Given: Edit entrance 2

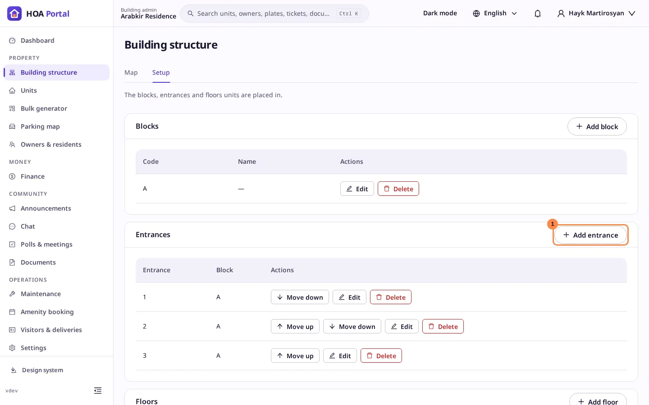Looking at the screenshot, I should tap(402, 326).
